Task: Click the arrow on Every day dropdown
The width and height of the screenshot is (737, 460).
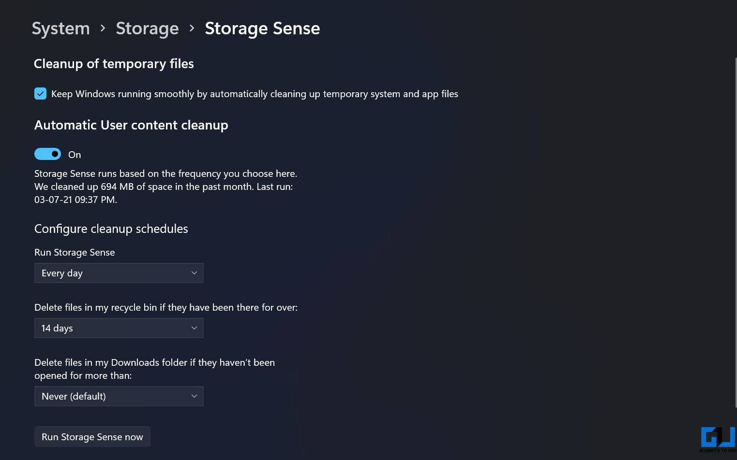Action: pyautogui.click(x=194, y=273)
